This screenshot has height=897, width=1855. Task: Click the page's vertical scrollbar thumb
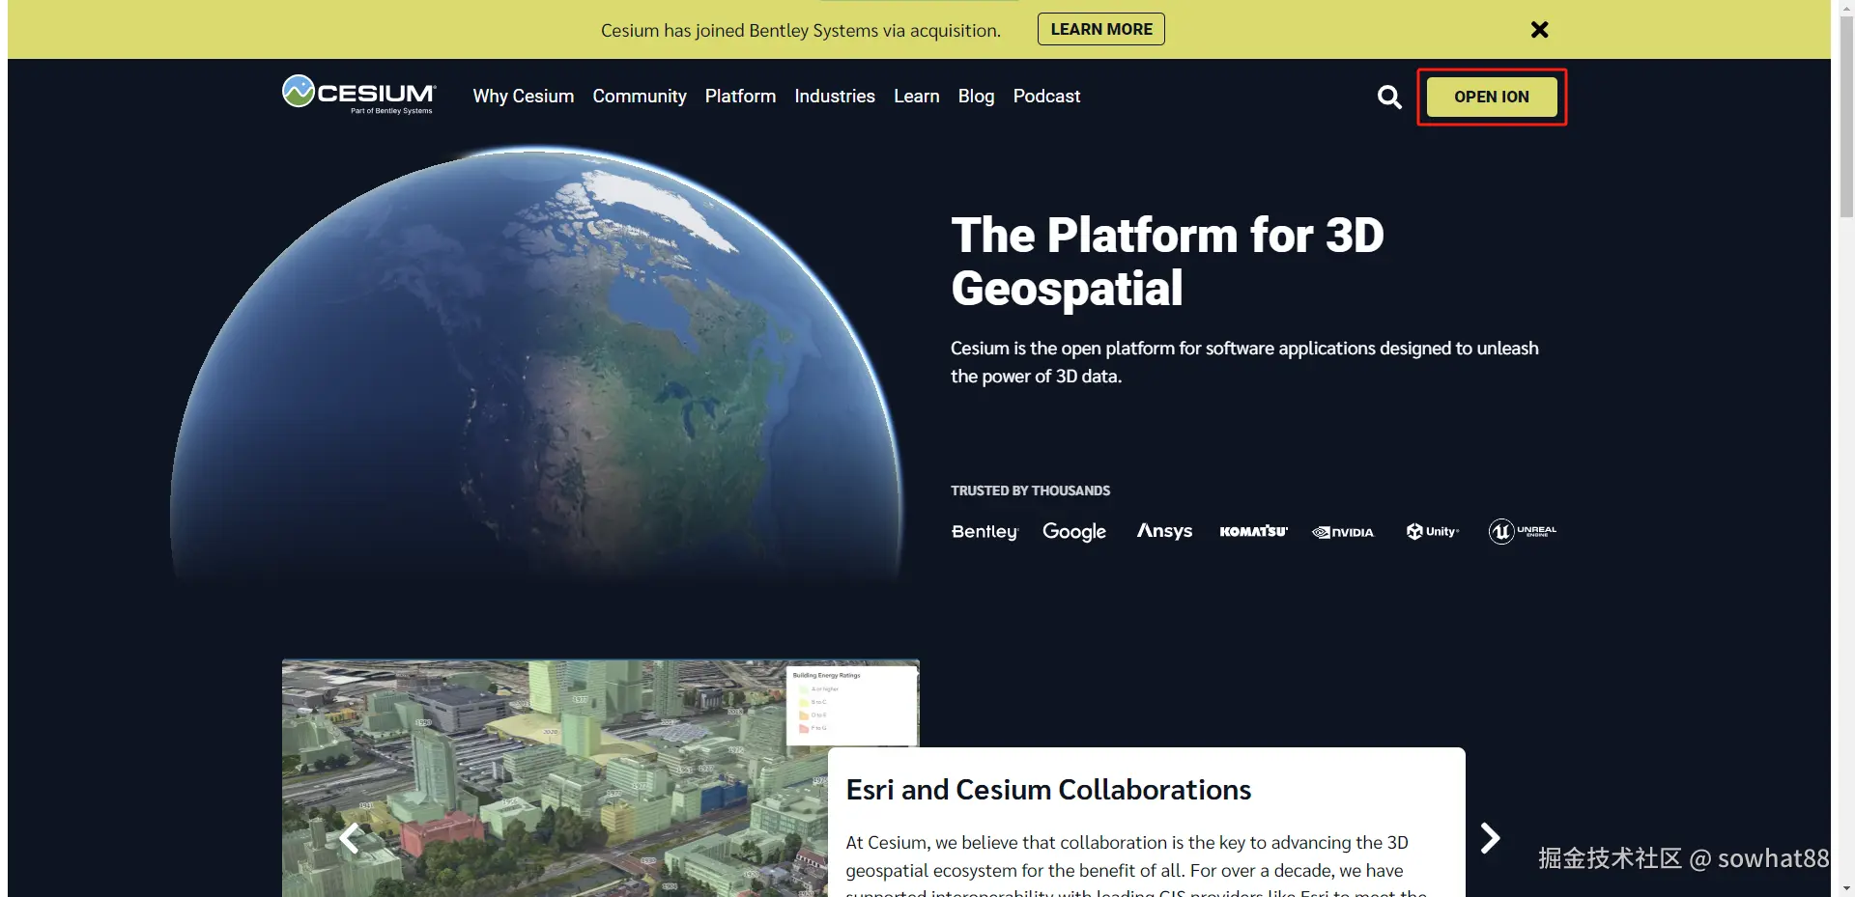coord(1846,116)
